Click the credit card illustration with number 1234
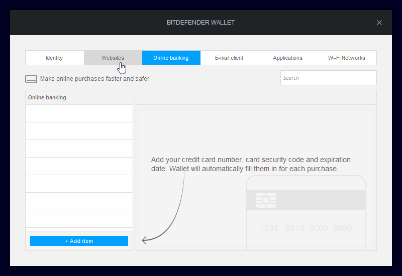This screenshot has width=402, height=276. [306, 213]
